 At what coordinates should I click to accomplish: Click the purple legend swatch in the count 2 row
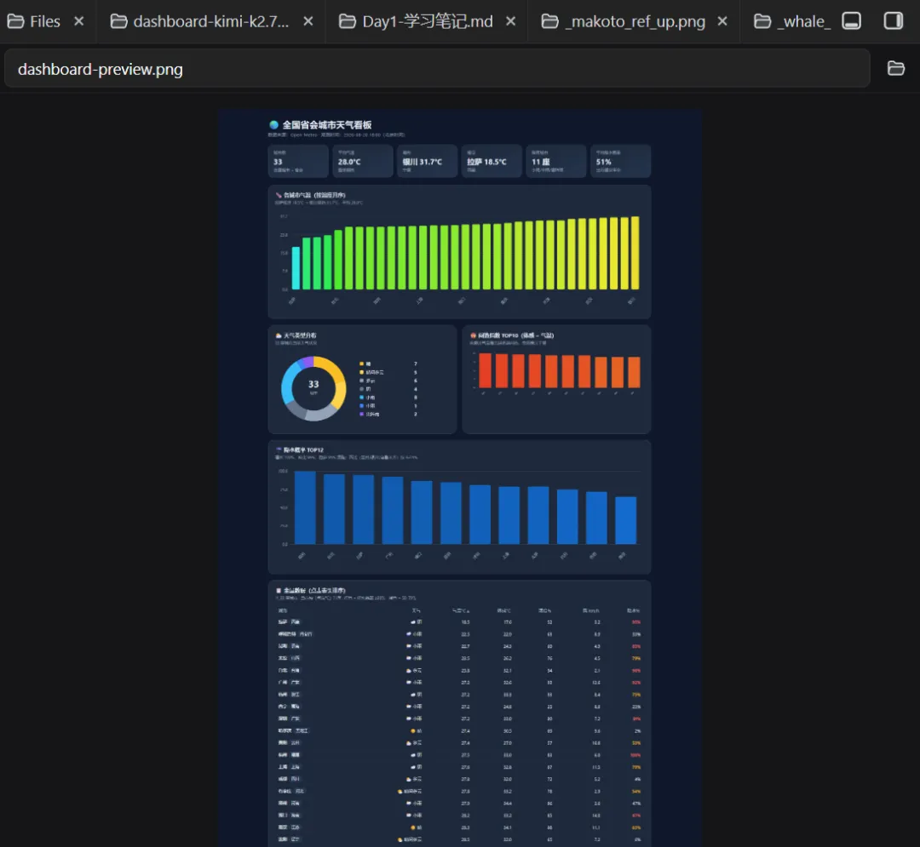click(x=361, y=414)
